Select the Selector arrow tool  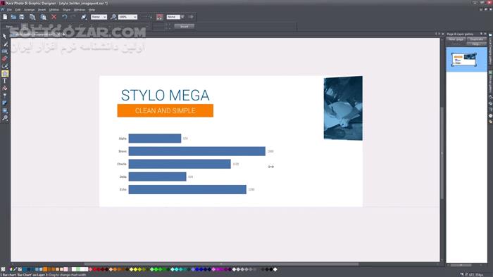pos(4,37)
